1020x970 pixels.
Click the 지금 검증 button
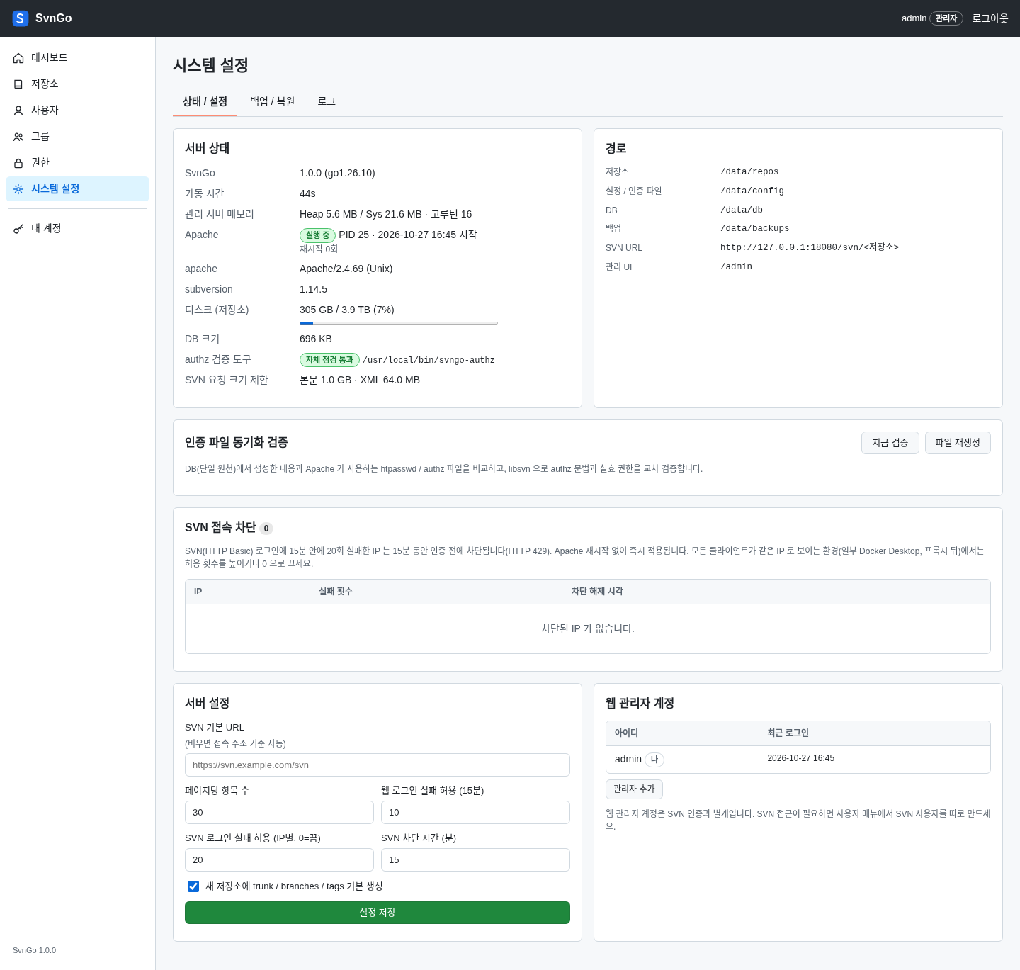[x=890, y=443]
